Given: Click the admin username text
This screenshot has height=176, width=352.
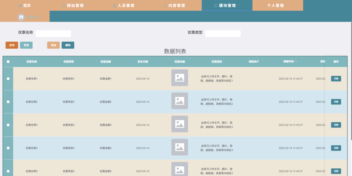Looking at the screenshot, I should point(33,17).
